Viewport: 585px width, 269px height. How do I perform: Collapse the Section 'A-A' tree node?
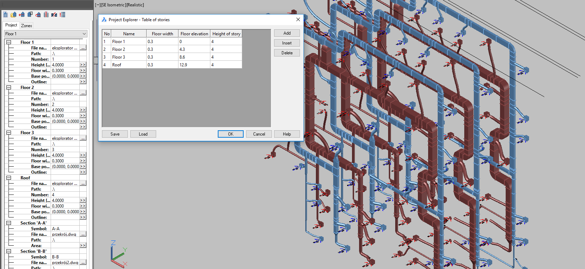click(x=9, y=223)
